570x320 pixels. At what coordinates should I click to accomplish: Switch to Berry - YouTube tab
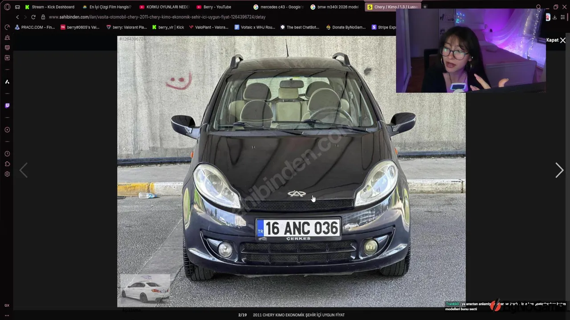coord(221,7)
